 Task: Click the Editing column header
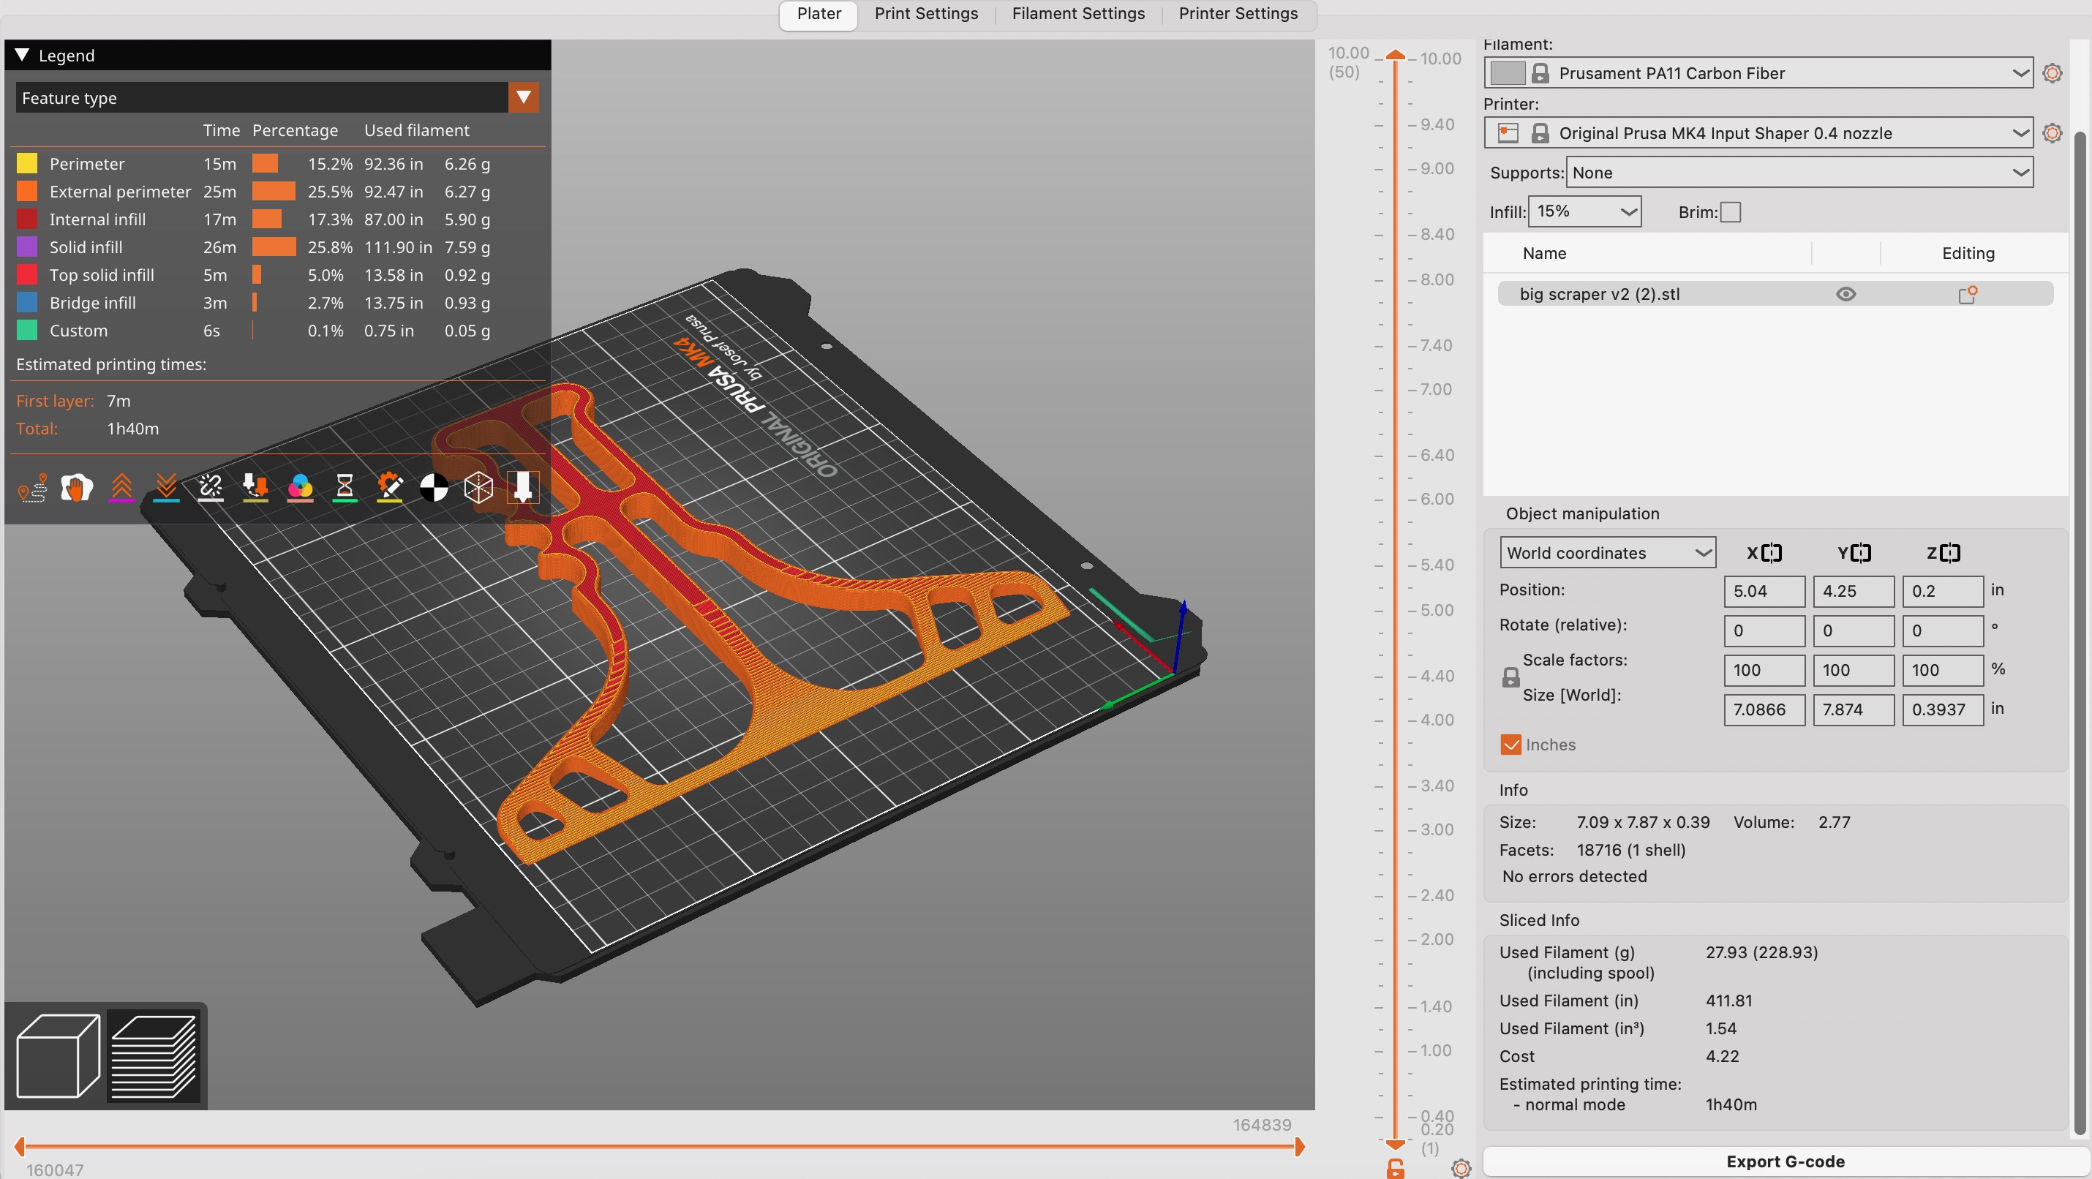coord(1968,253)
